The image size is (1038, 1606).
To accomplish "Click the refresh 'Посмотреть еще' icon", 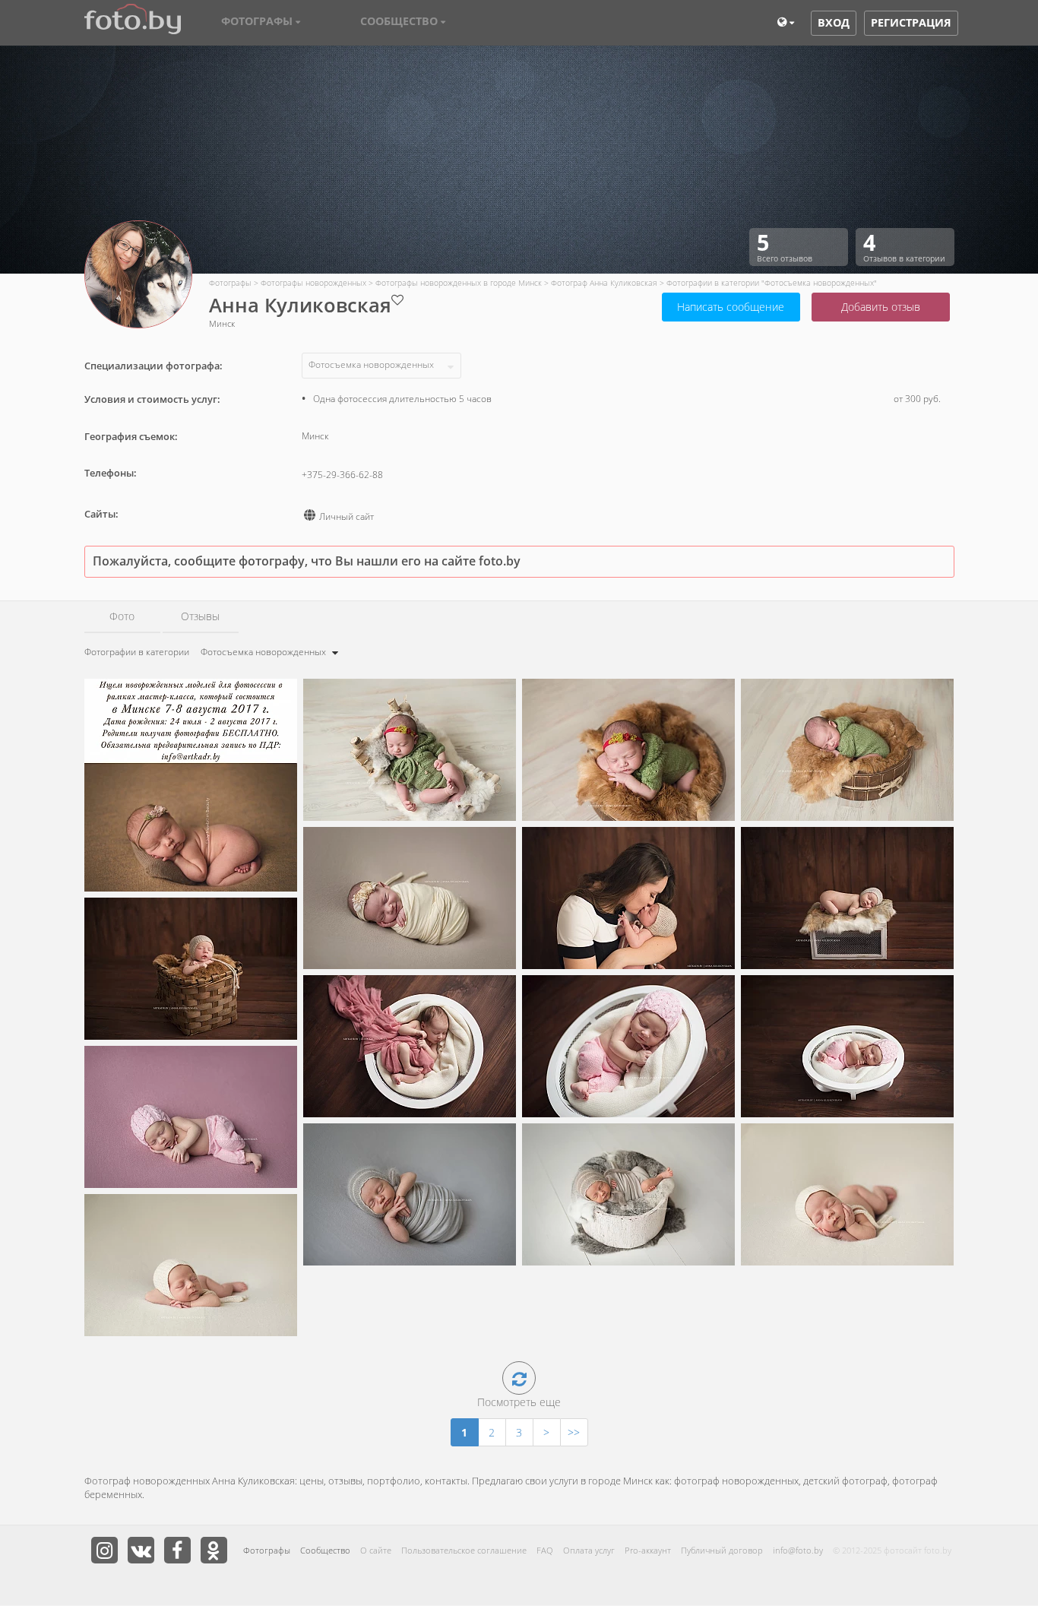I will pos(519,1378).
